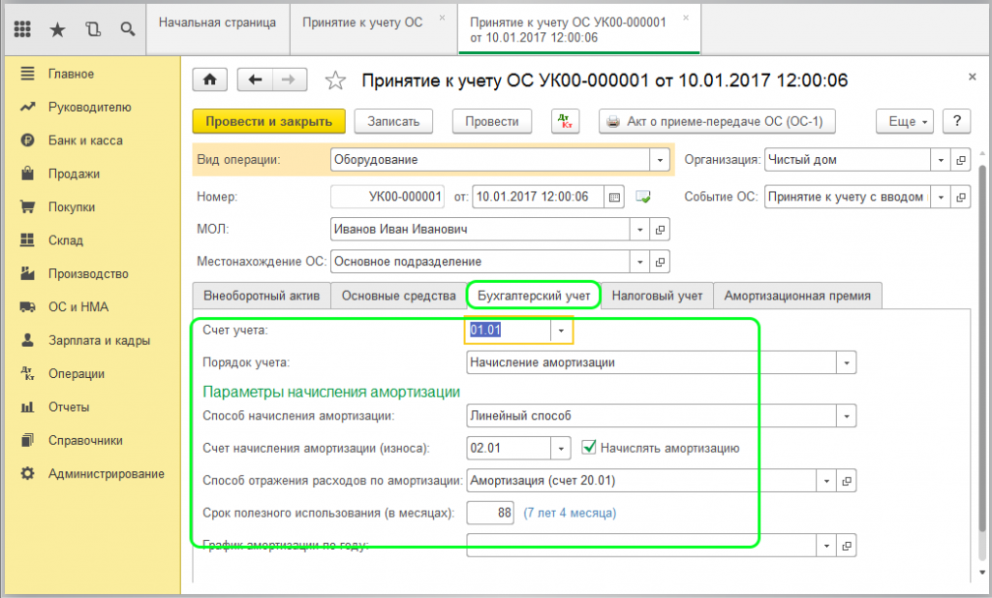The height and width of the screenshot is (598, 992).
Task: Click the Срок полезного использования field 88
Action: coord(490,514)
